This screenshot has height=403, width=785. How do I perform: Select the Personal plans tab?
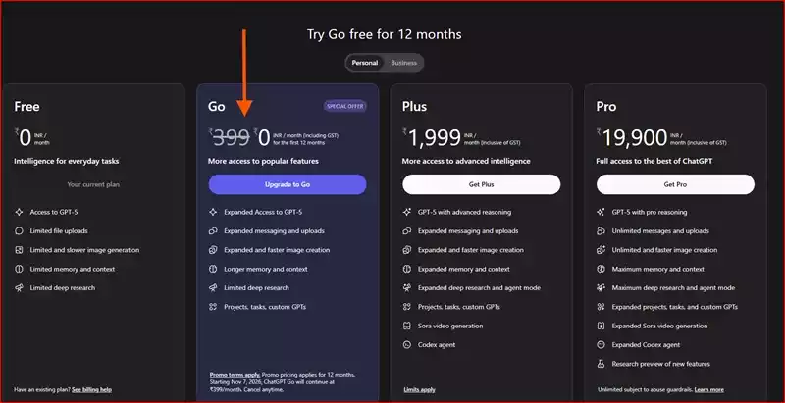click(x=365, y=63)
